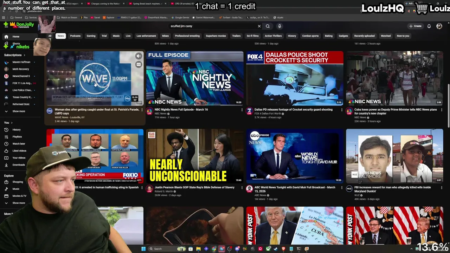This screenshot has height=253, width=450.
Task: Select the Professional wrestling chip
Action: 187,36
